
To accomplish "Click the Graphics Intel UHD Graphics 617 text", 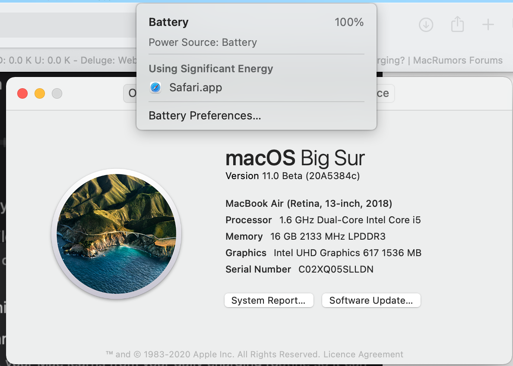I will click(x=323, y=253).
